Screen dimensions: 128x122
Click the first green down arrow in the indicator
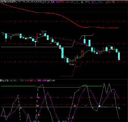[x=21, y=108]
